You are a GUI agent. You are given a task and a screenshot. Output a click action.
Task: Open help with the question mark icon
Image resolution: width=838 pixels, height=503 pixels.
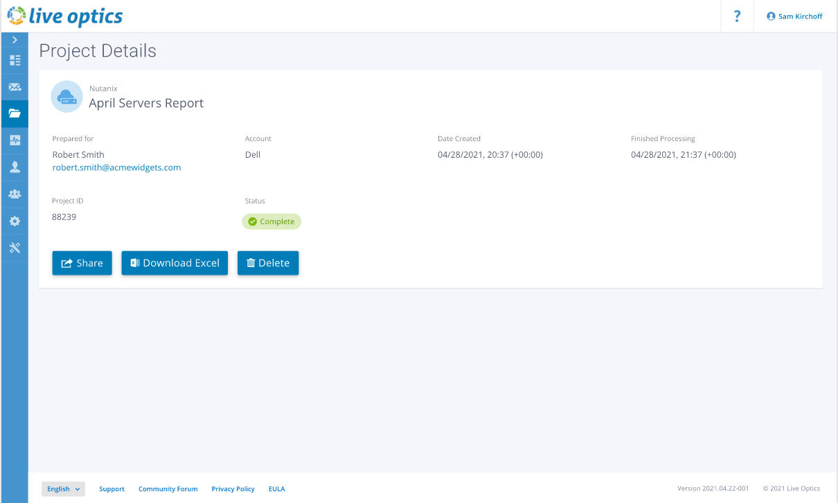point(738,16)
